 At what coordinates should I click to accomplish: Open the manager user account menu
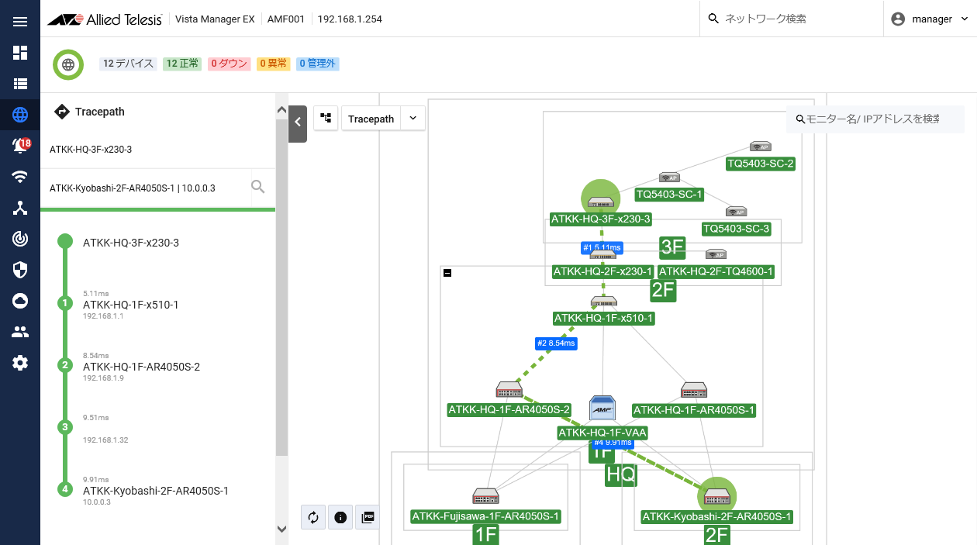click(930, 19)
